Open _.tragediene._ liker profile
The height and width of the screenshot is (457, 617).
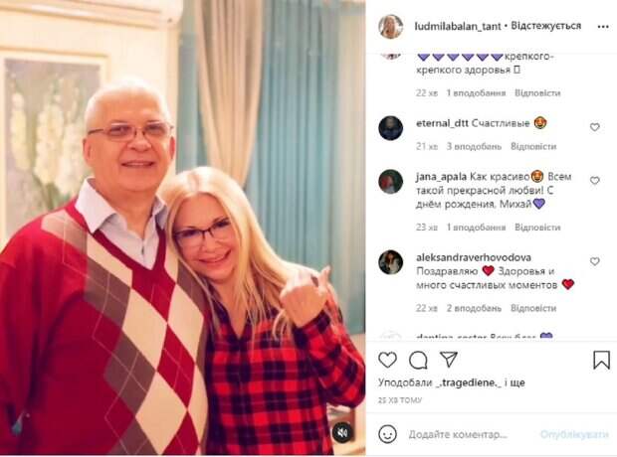469,382
